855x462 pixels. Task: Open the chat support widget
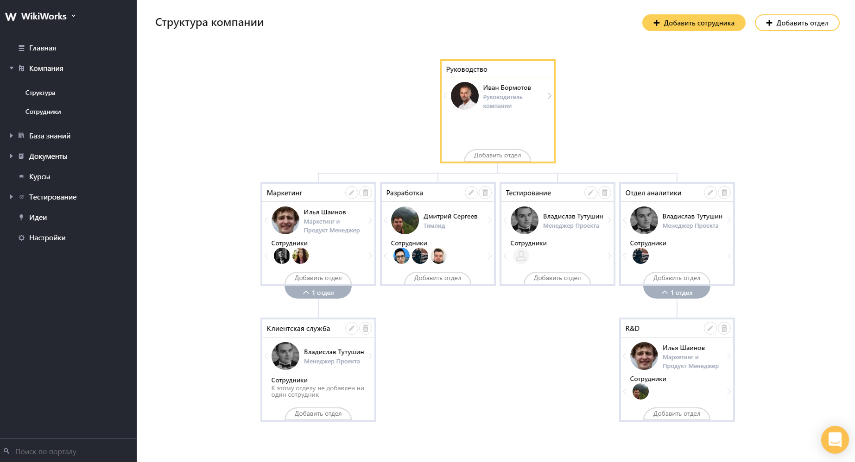coord(835,439)
